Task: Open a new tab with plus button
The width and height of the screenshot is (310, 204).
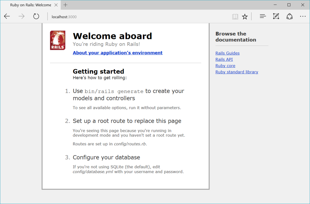Action: point(65,5)
